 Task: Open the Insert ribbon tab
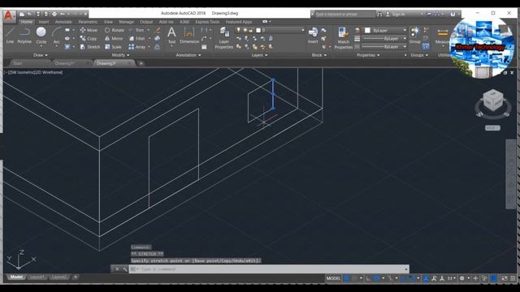(43, 22)
